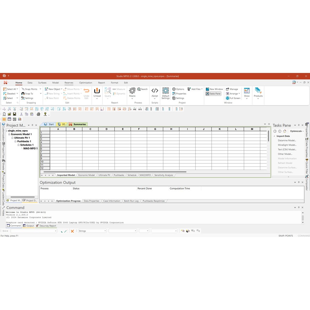Click Text (CSV) Model... link

(x=287, y=150)
